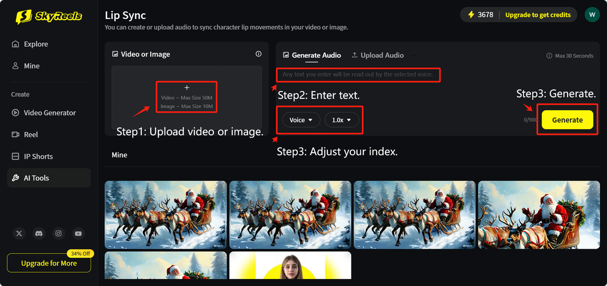Click the Max 30 Seconds info icon
The height and width of the screenshot is (286, 607).
click(x=549, y=56)
